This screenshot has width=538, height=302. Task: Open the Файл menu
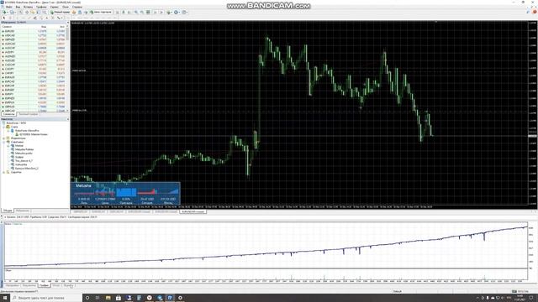pos(8,7)
